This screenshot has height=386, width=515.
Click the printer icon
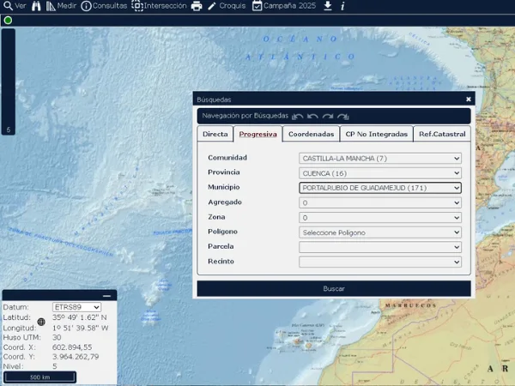point(197,6)
